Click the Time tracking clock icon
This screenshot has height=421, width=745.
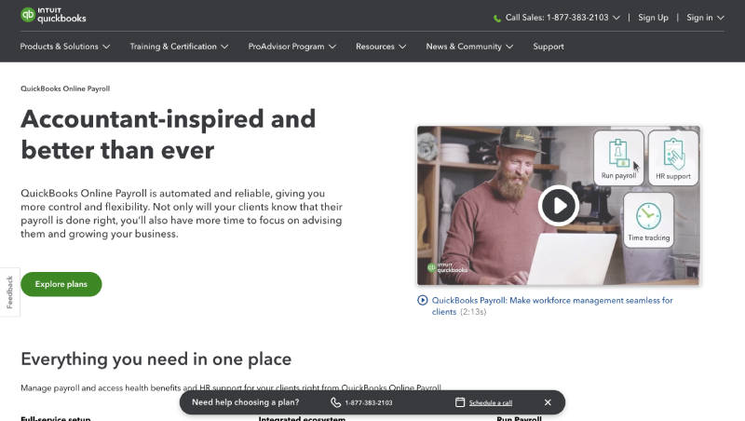click(648, 216)
